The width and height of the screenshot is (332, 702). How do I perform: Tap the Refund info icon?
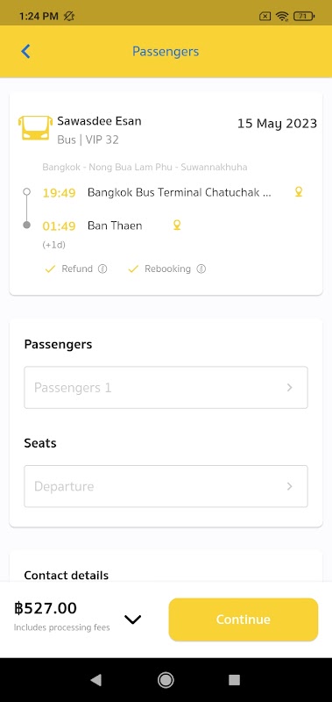click(x=102, y=269)
